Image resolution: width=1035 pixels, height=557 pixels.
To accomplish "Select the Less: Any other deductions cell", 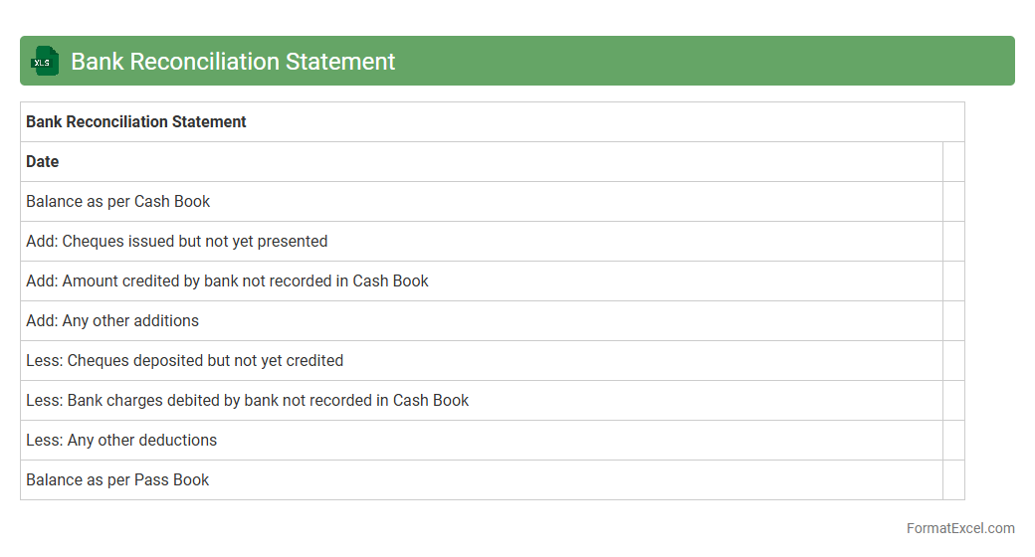I will [x=121, y=441].
